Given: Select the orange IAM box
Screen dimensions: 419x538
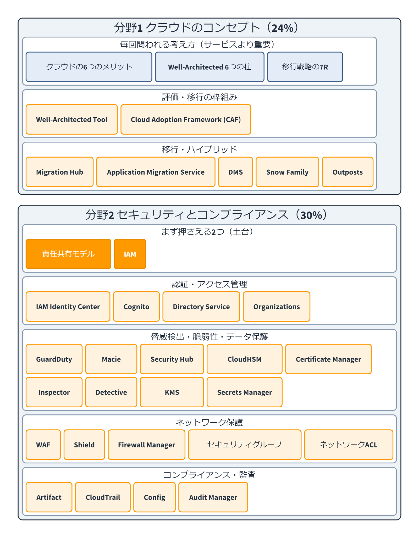Looking at the screenshot, I should coord(130,254).
